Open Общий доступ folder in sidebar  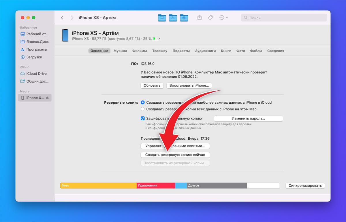click(35, 81)
